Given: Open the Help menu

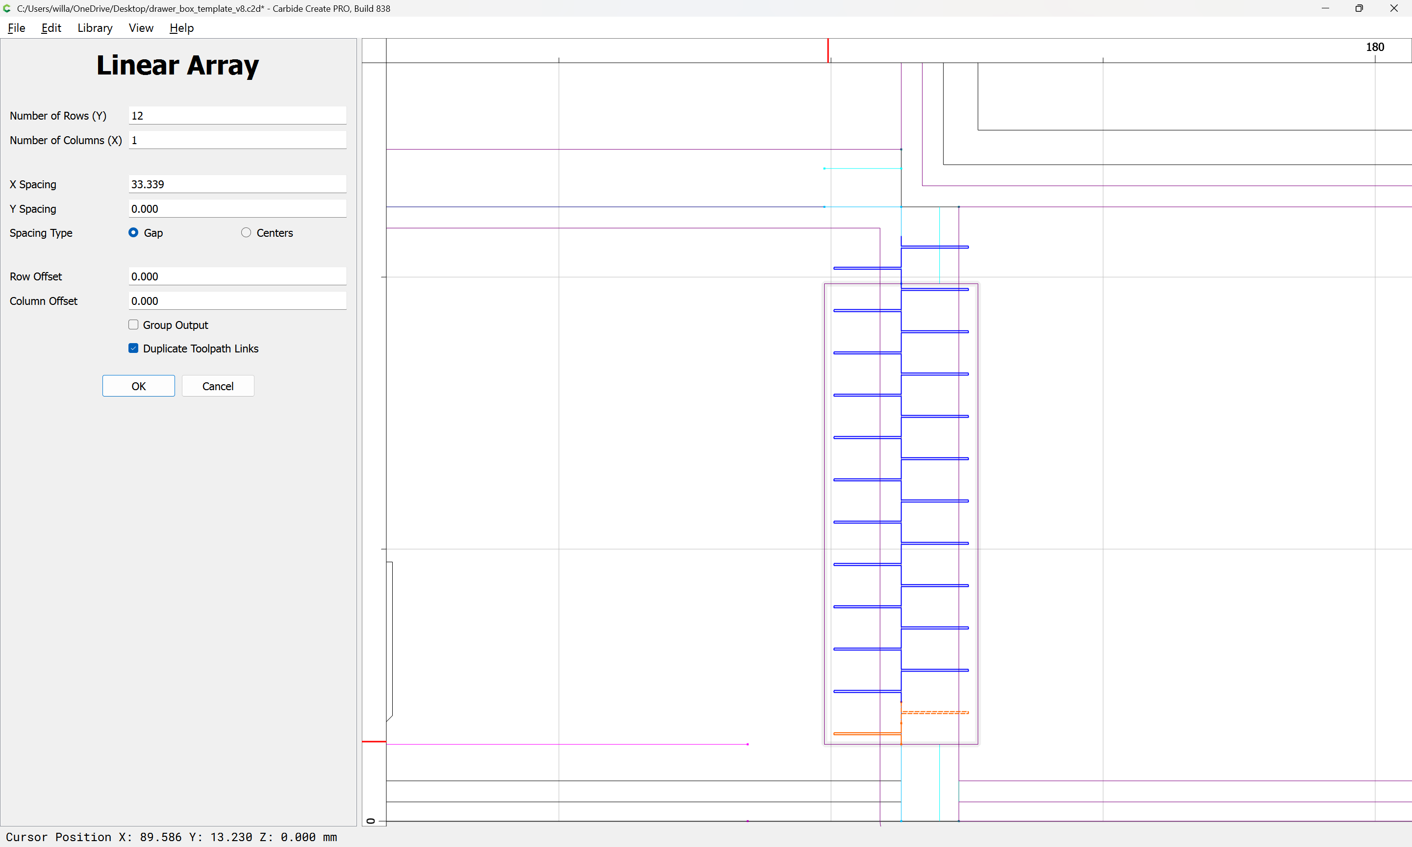Looking at the screenshot, I should click(181, 28).
